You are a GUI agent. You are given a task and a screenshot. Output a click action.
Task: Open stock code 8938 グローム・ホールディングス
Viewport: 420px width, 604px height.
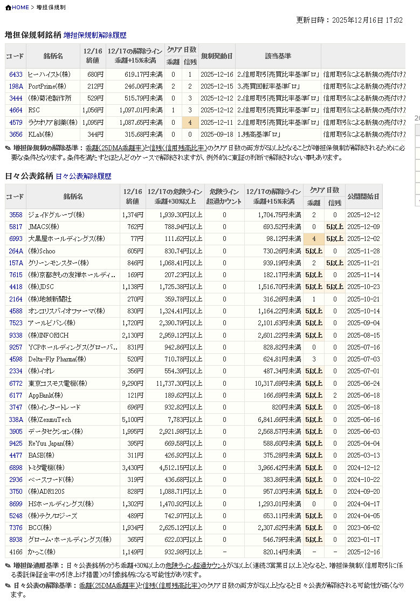16,540
